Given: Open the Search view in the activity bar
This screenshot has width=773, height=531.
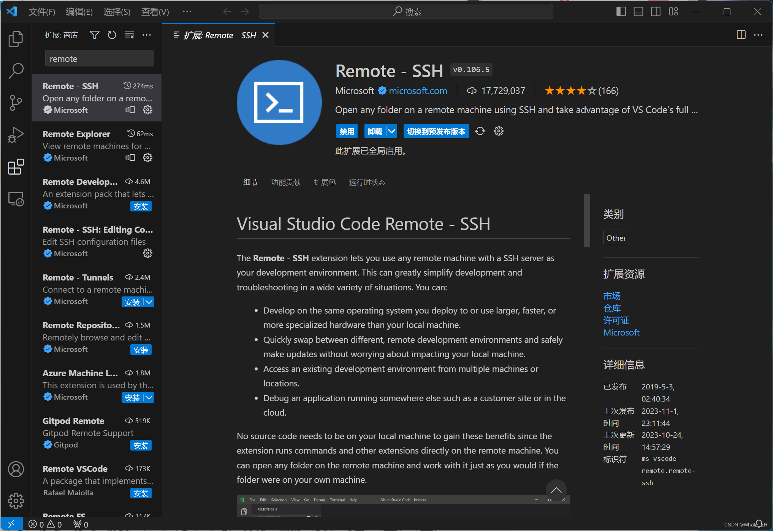Looking at the screenshot, I should tap(16, 71).
